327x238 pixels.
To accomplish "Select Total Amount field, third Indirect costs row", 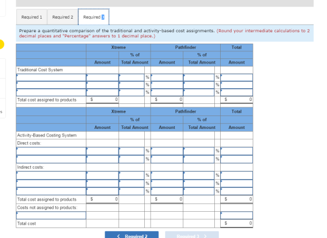I will coord(236,191).
